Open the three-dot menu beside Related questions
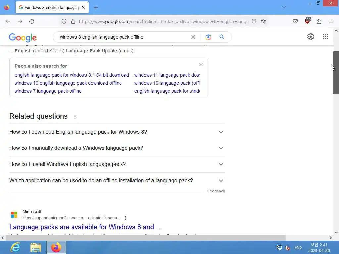This screenshot has width=339, height=254. point(75,117)
